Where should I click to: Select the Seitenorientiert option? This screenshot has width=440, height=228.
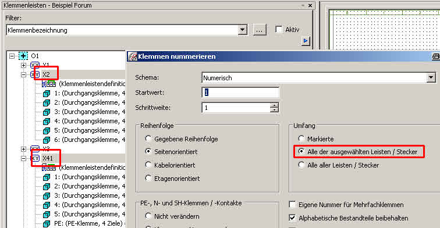tap(148, 151)
